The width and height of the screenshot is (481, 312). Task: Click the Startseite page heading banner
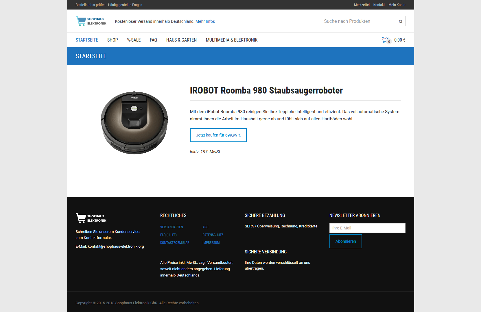241,56
